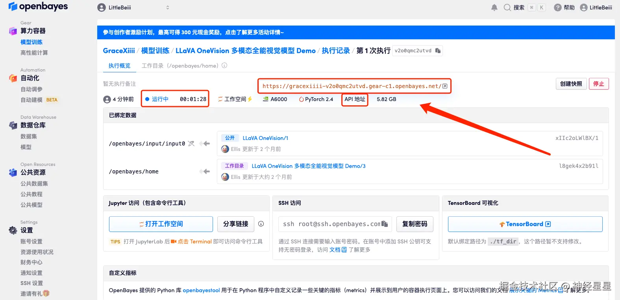Click info icon beside 工作目录 tab
Image resolution: width=620 pixels, height=300 pixels.
click(224, 66)
